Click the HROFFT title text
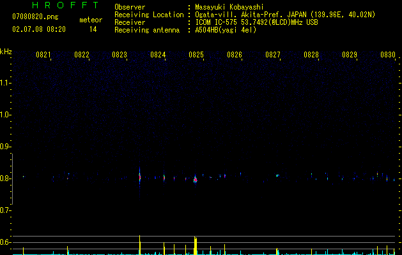The image size is (402, 255). point(65,5)
